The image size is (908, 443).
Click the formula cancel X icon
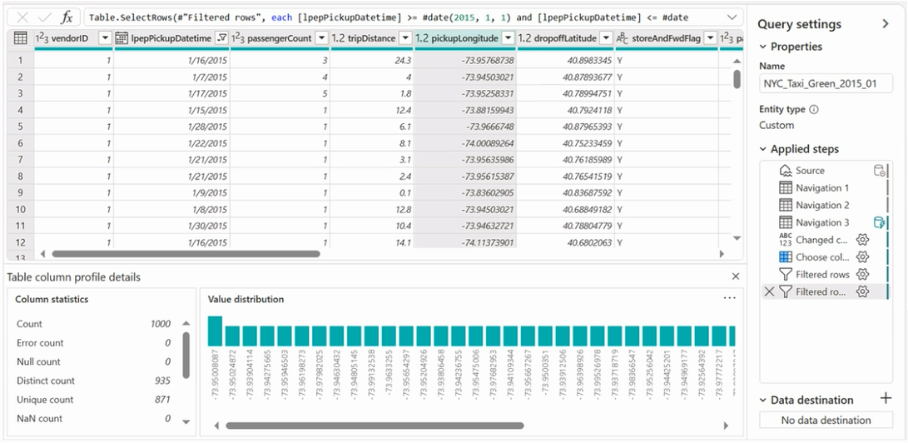click(22, 17)
